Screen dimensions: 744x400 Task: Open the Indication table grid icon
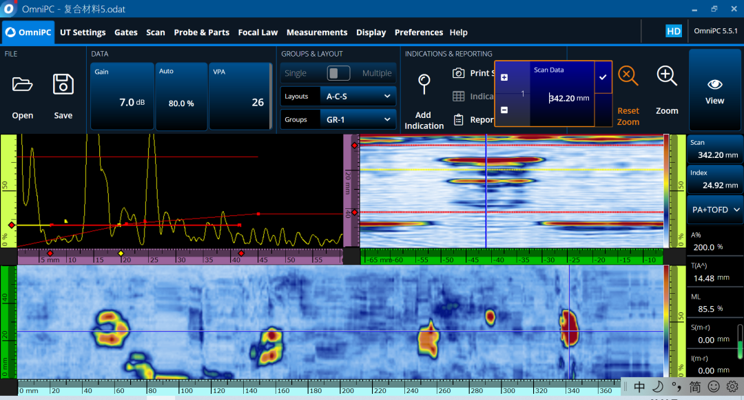(x=458, y=97)
